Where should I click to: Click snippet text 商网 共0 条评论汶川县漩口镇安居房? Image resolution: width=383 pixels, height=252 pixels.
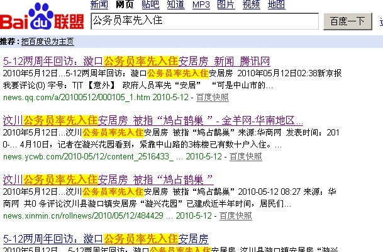[x=70, y=203]
